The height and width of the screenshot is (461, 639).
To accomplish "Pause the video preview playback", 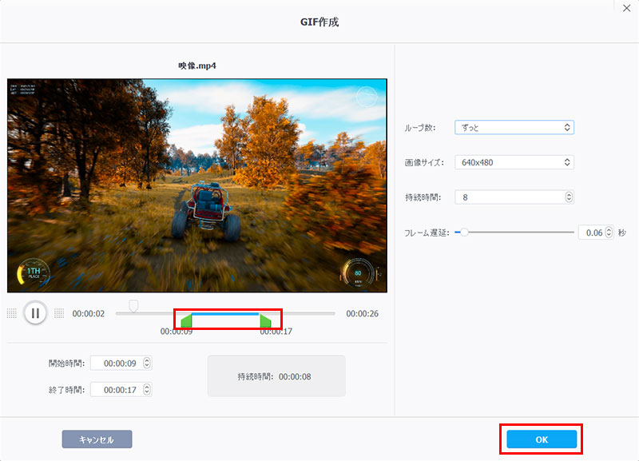I will click(x=35, y=313).
